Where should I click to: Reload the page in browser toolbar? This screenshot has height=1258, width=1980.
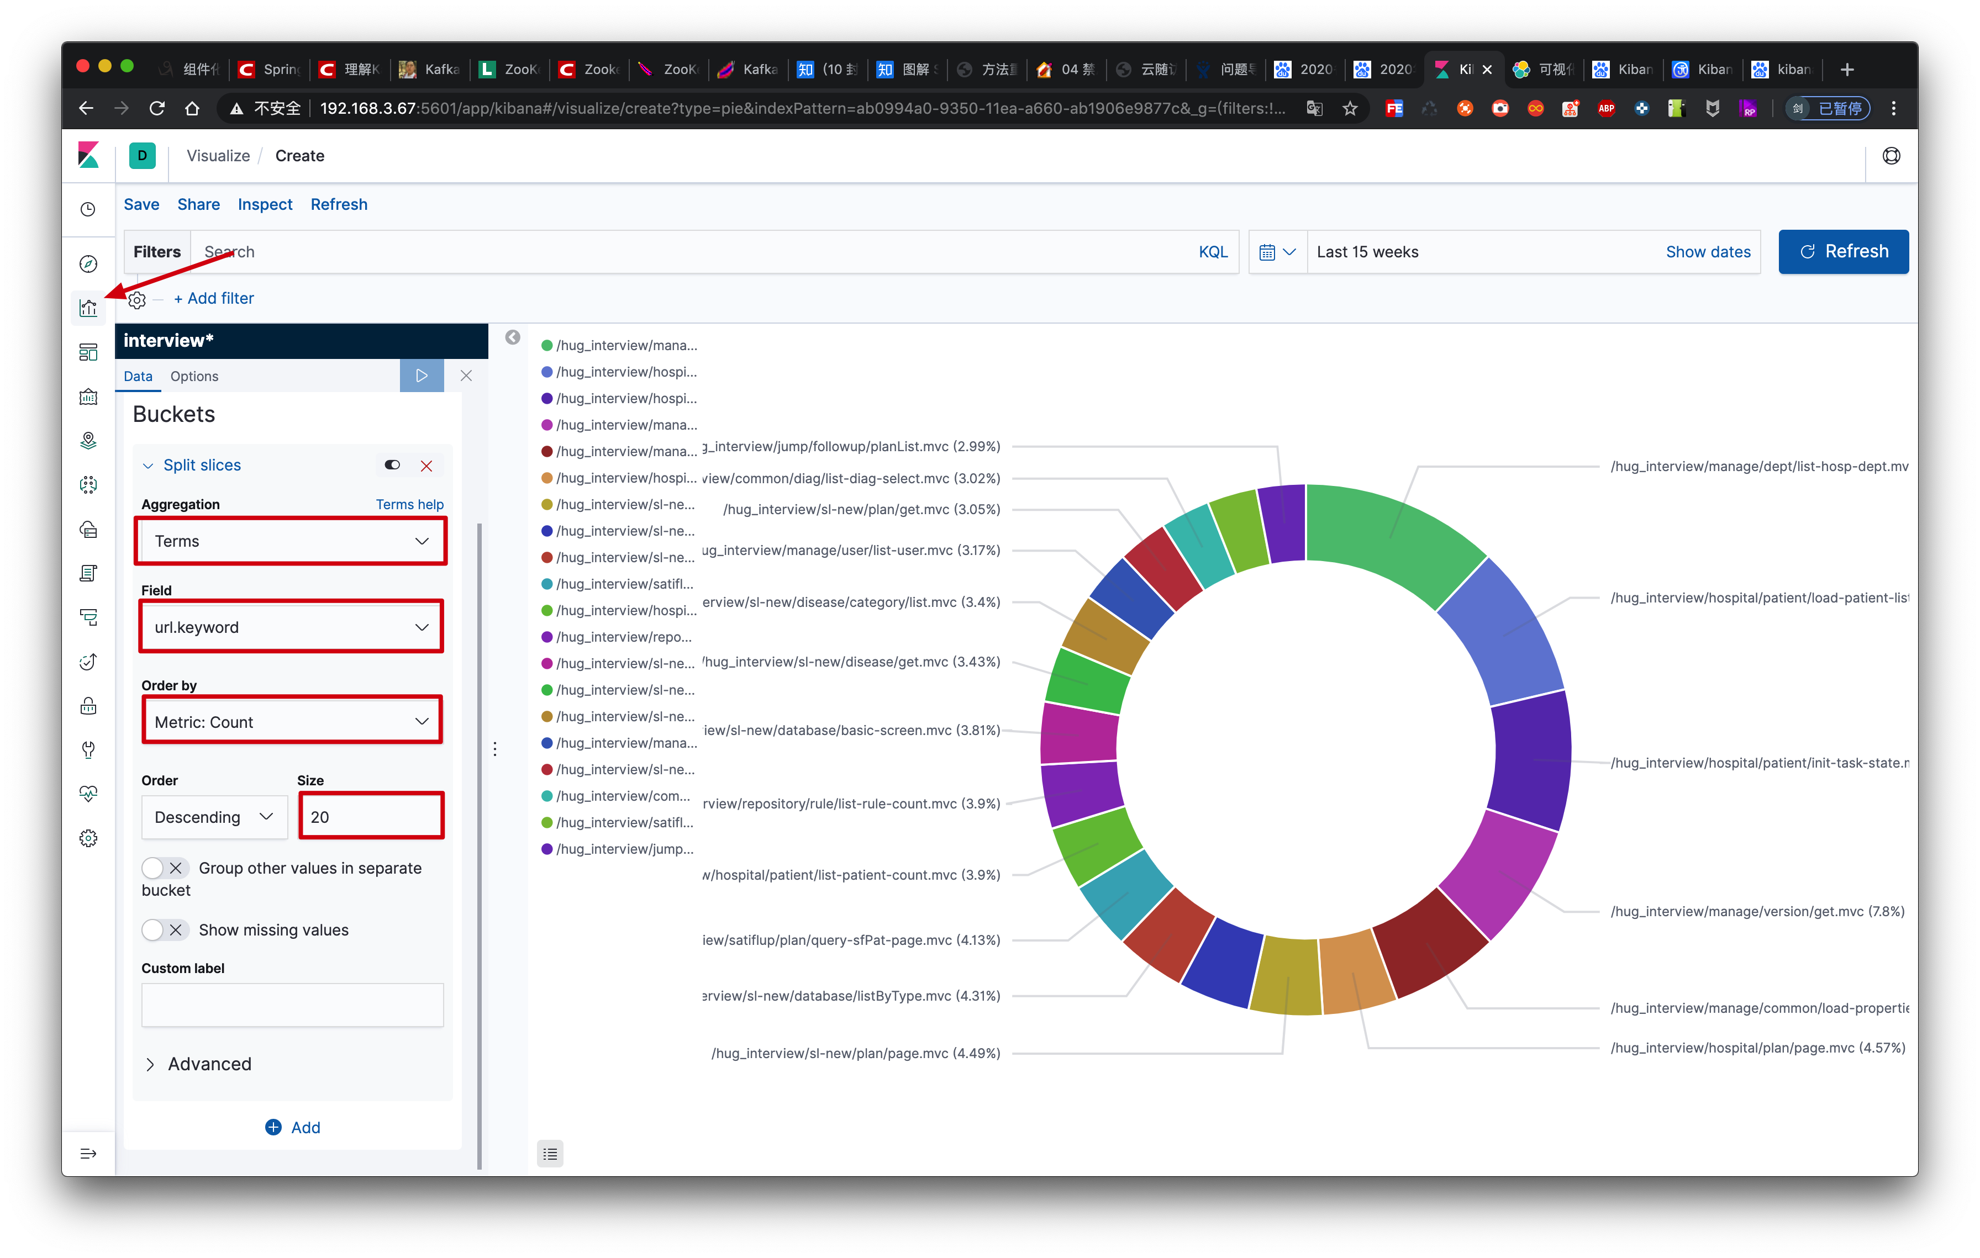pos(156,108)
